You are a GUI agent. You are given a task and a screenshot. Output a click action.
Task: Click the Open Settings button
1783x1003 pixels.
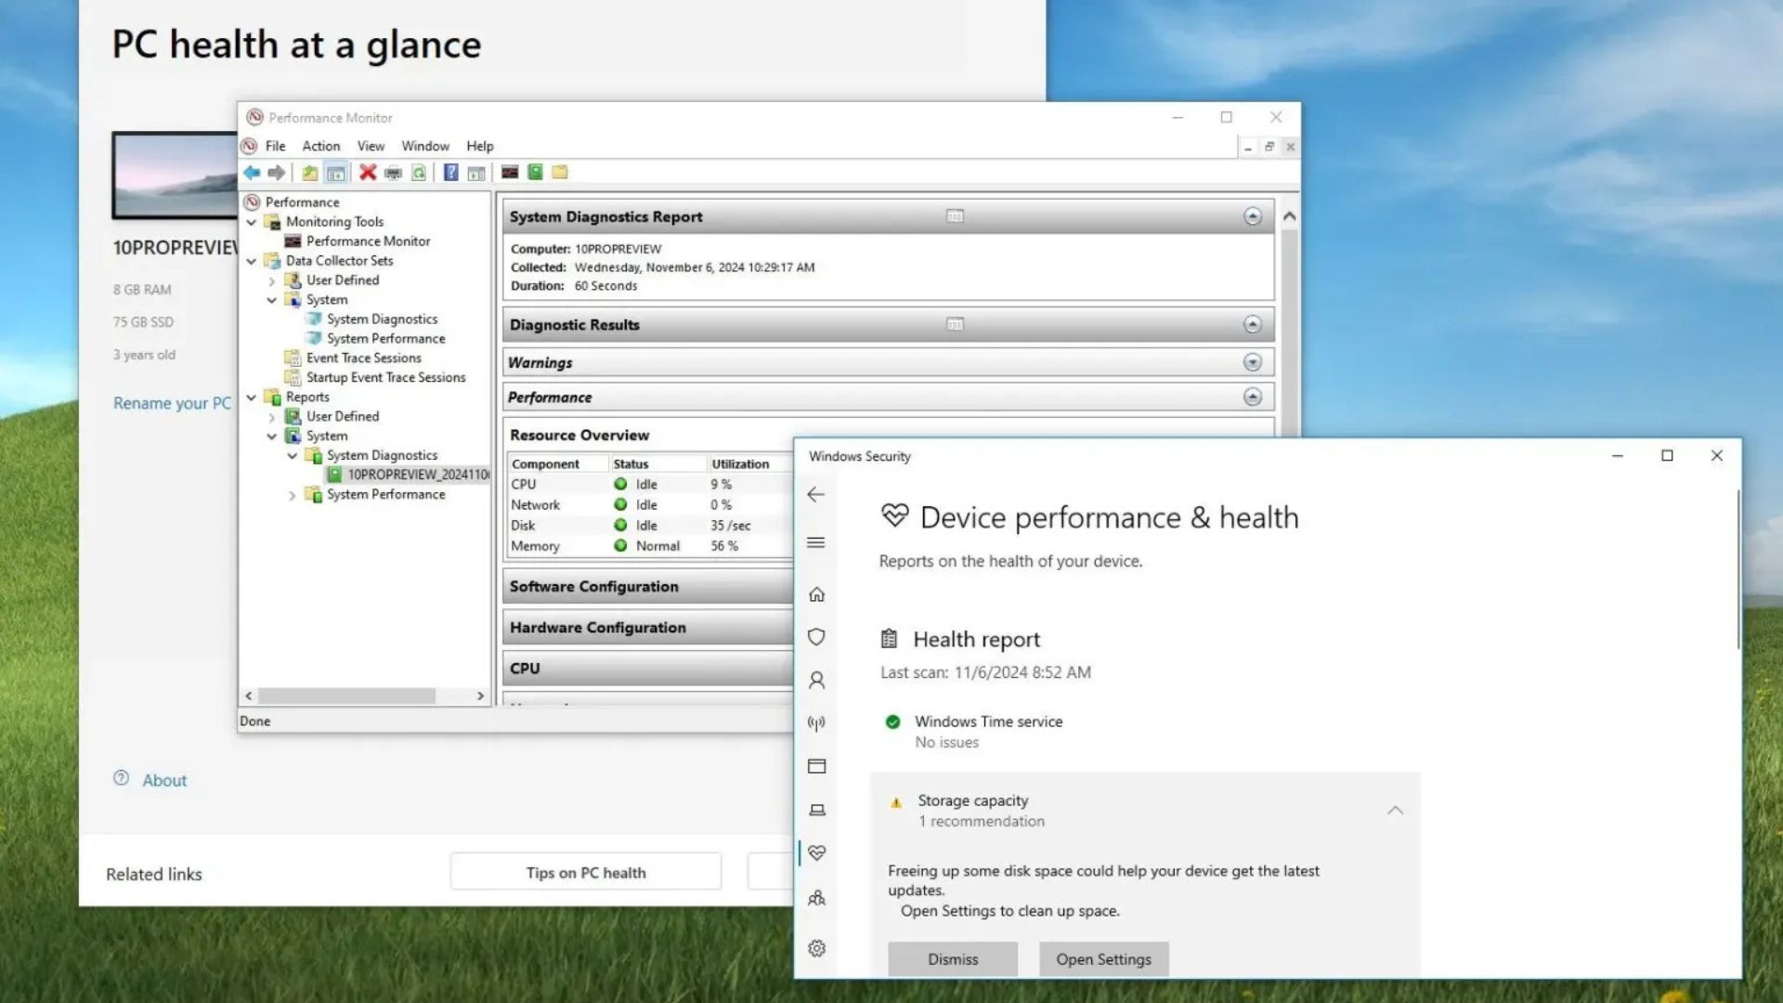pyautogui.click(x=1103, y=959)
